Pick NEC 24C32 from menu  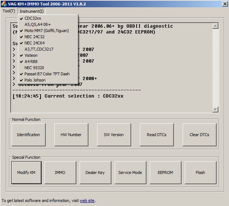click(48, 37)
